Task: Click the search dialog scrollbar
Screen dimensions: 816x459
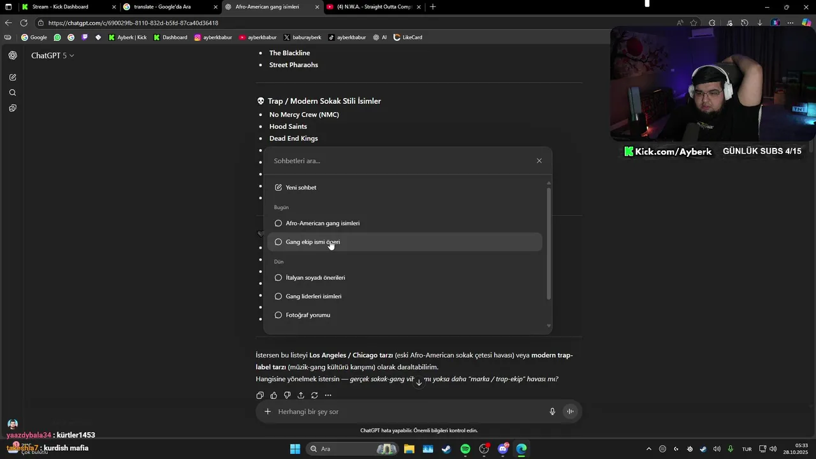Action: click(x=548, y=244)
